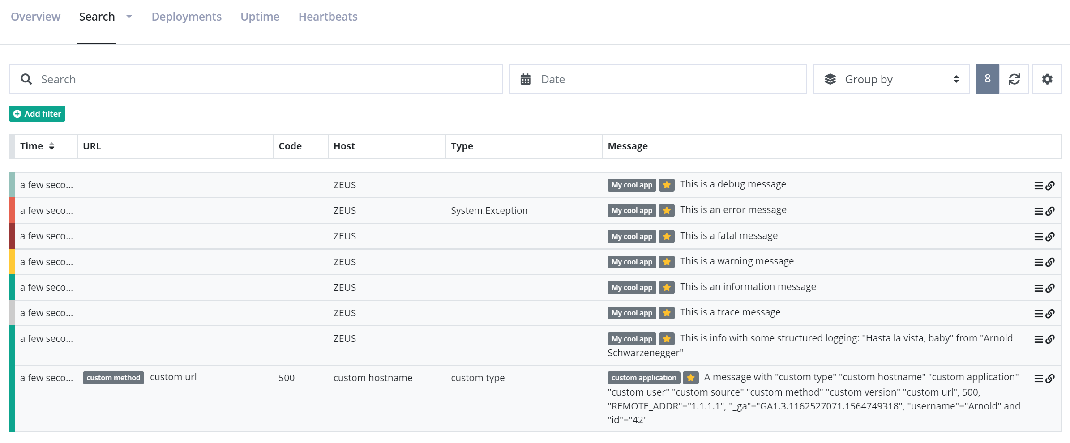Image resolution: width=1070 pixels, height=443 pixels.
Task: Open the Search tab dropdown arrow
Action: click(x=129, y=16)
